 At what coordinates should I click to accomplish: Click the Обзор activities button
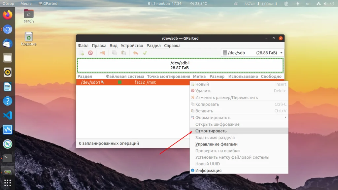(8, 3)
